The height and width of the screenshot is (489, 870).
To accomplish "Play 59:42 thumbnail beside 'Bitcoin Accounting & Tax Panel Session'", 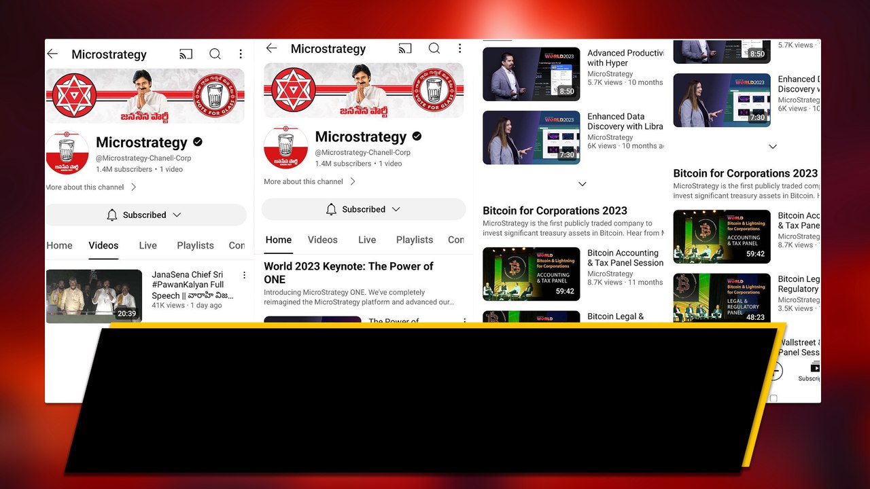I will coord(532,274).
